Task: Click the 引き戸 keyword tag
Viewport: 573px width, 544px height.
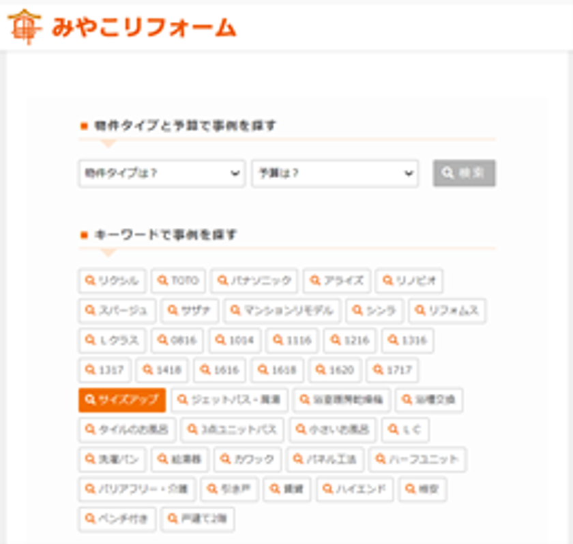Action: click(229, 489)
